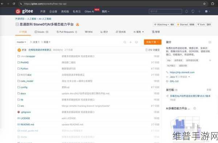
Task: Click the docs row folder icon
Action: click(x=19, y=93)
